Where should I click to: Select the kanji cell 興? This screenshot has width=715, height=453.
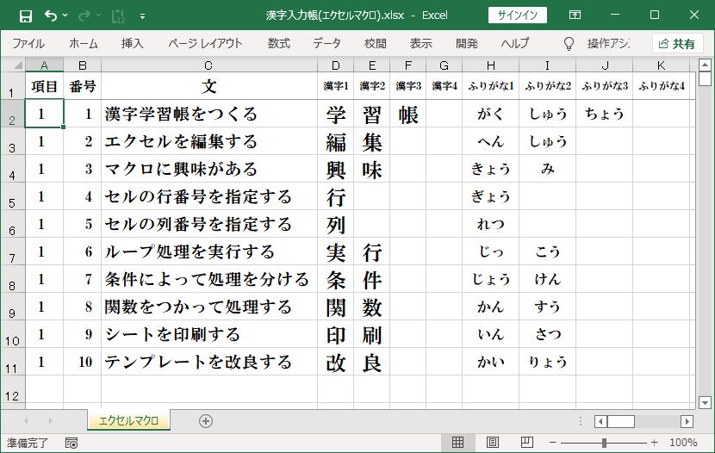pyautogui.click(x=336, y=170)
